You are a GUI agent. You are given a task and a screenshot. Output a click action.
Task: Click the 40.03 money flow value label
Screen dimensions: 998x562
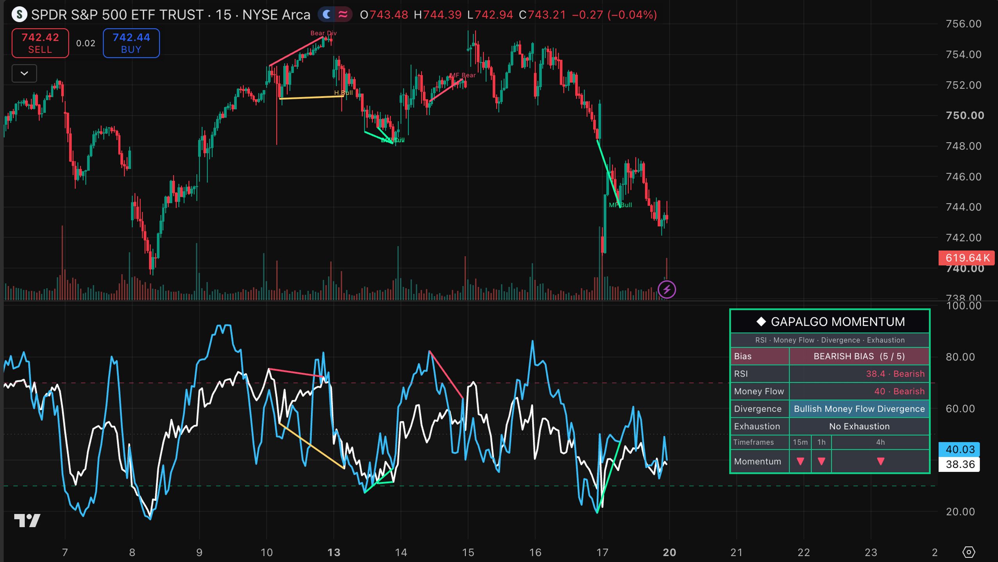(959, 449)
